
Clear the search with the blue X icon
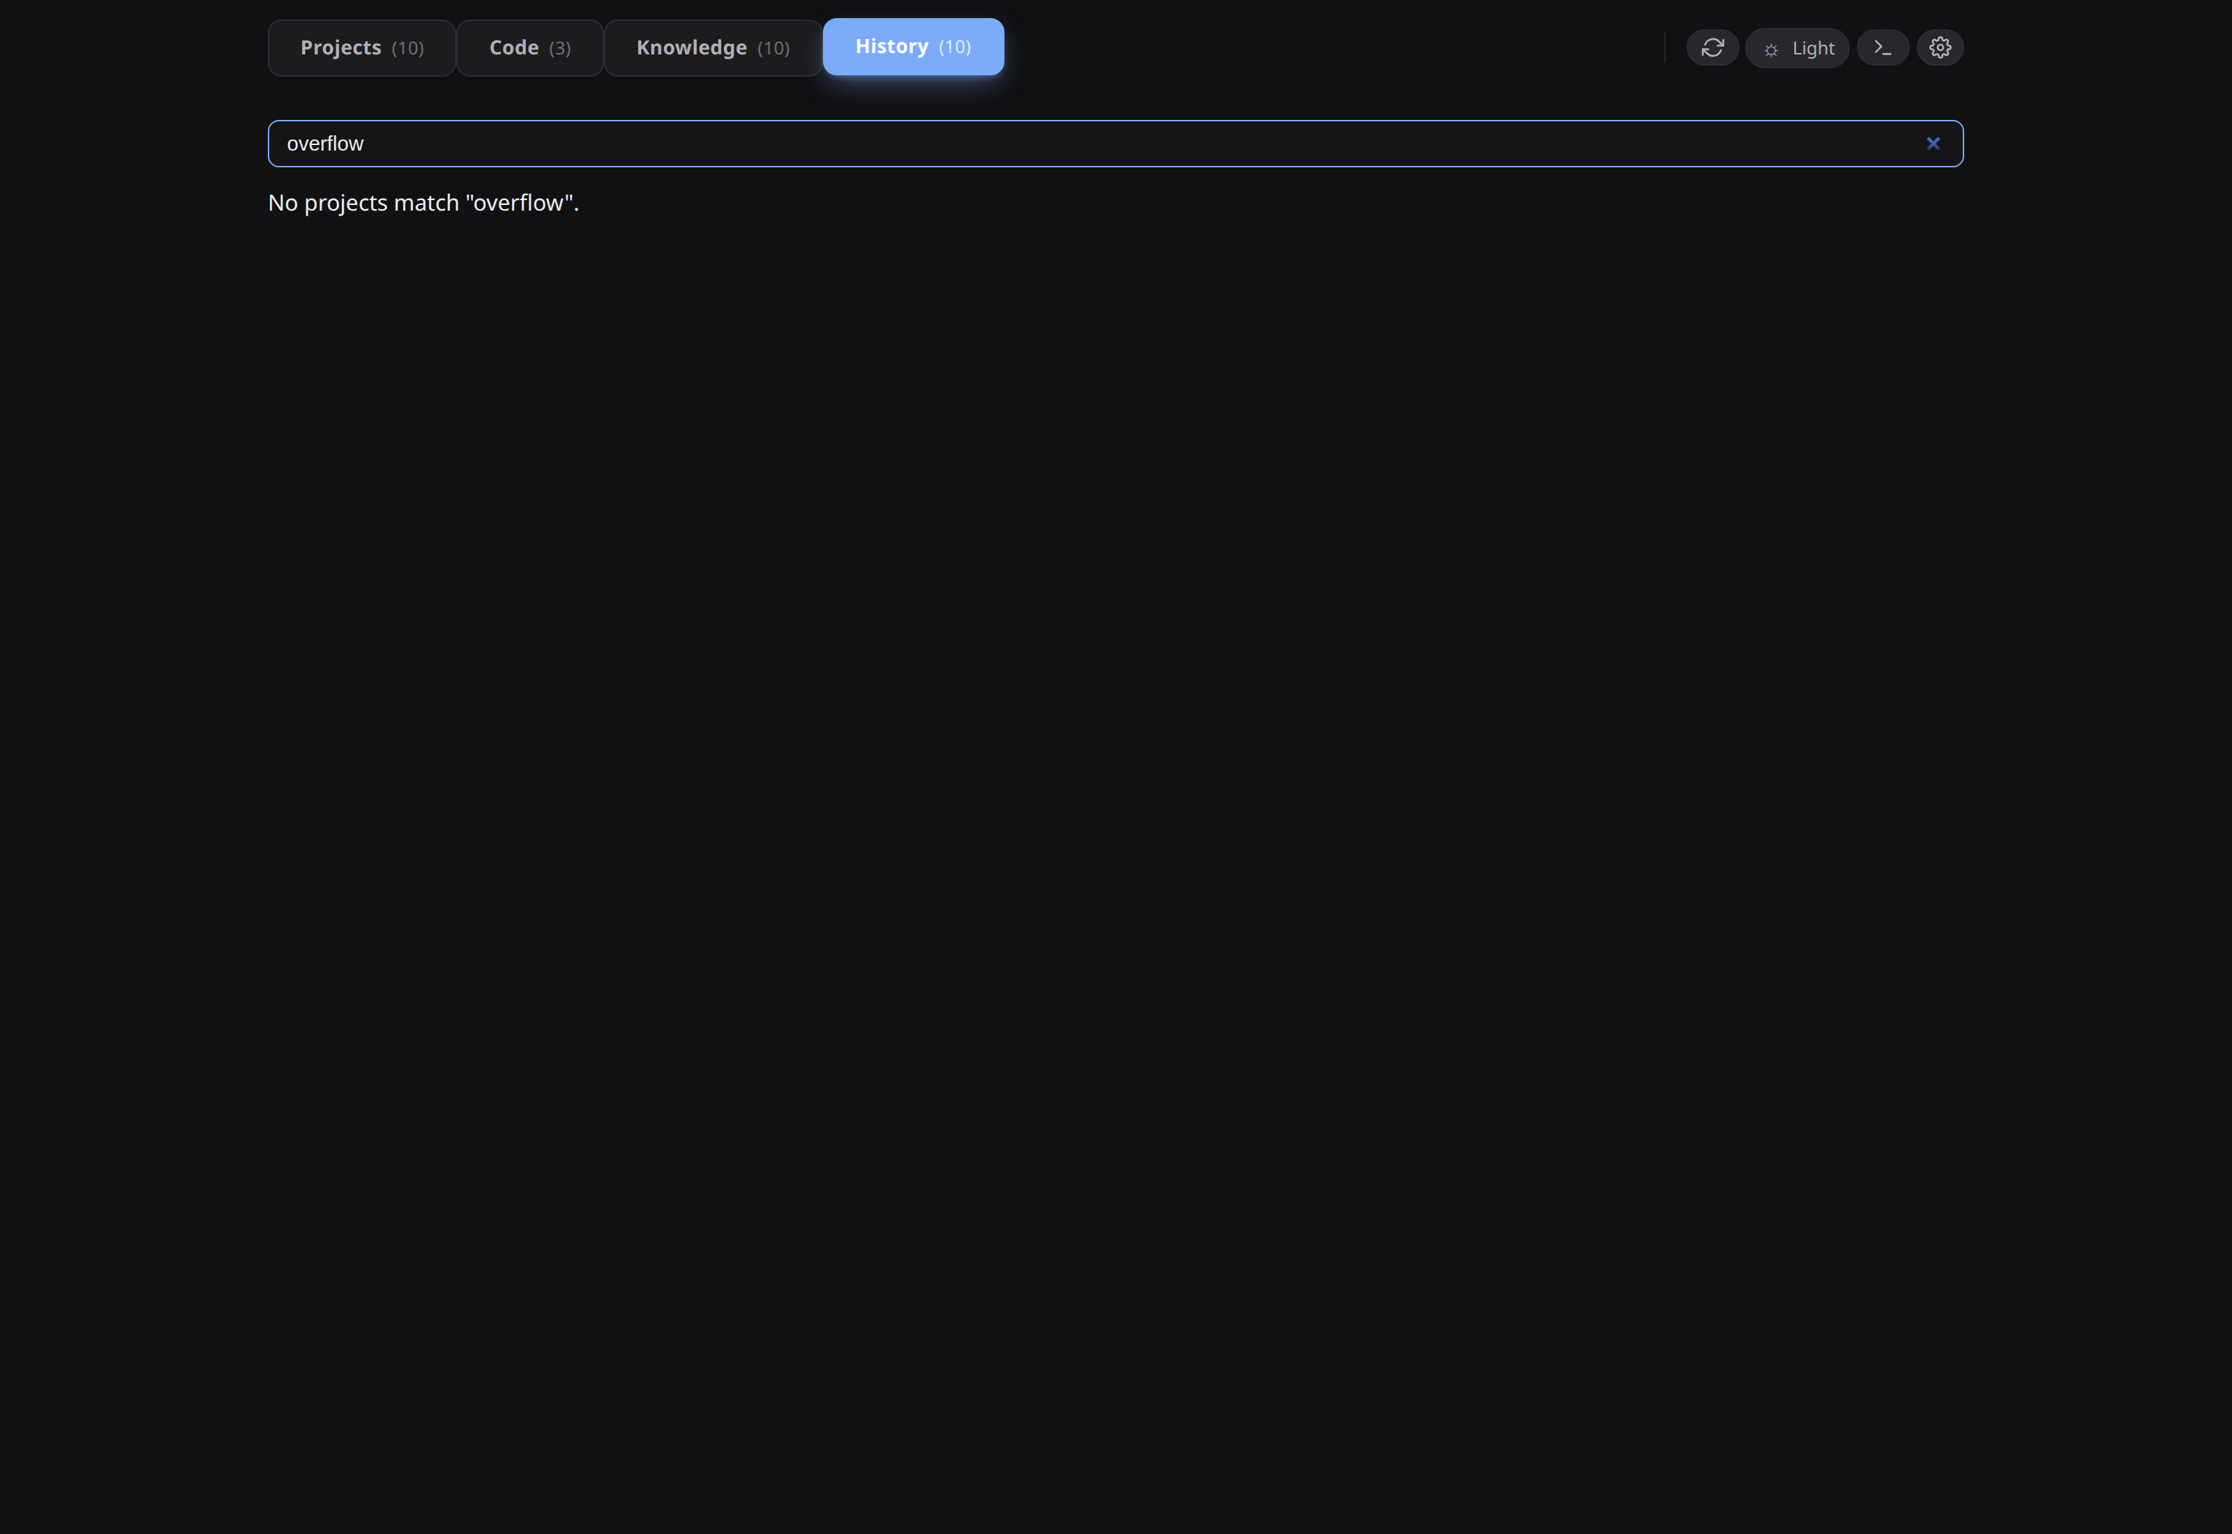(x=1933, y=143)
